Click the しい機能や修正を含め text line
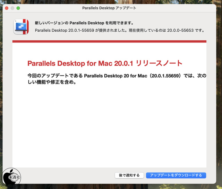Viewport: 222px width, 189px height. 51,82
